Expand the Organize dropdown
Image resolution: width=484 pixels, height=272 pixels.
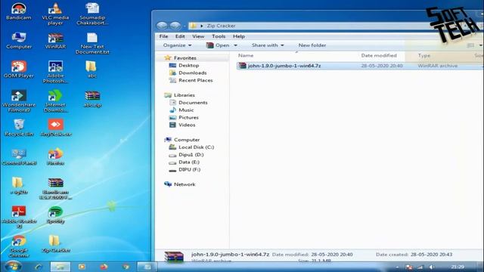(x=178, y=45)
